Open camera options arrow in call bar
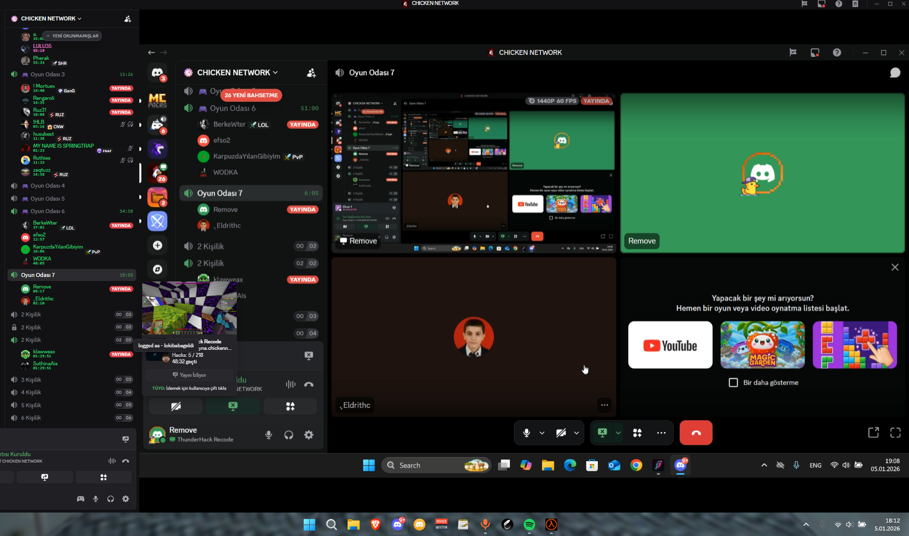The image size is (909, 536). click(576, 433)
